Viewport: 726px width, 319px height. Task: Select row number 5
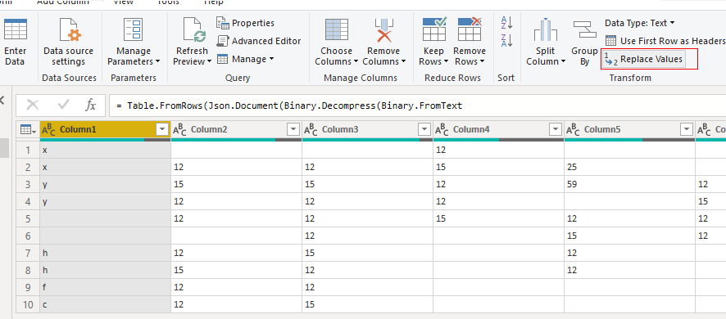pos(28,218)
